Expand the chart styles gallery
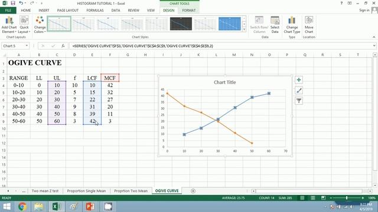 [x=244, y=29]
